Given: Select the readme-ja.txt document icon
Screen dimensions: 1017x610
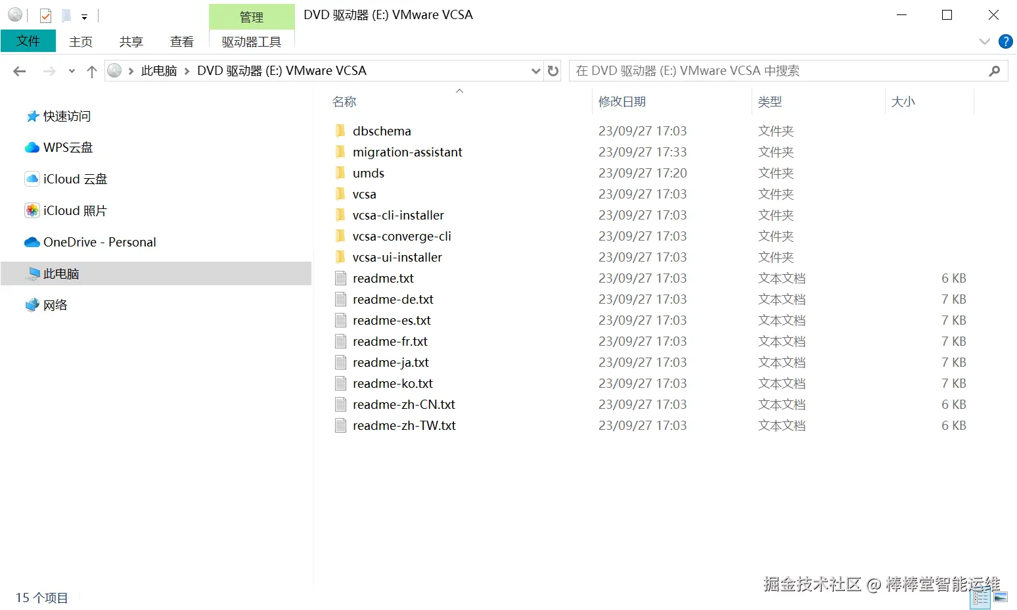Looking at the screenshot, I should pos(340,362).
